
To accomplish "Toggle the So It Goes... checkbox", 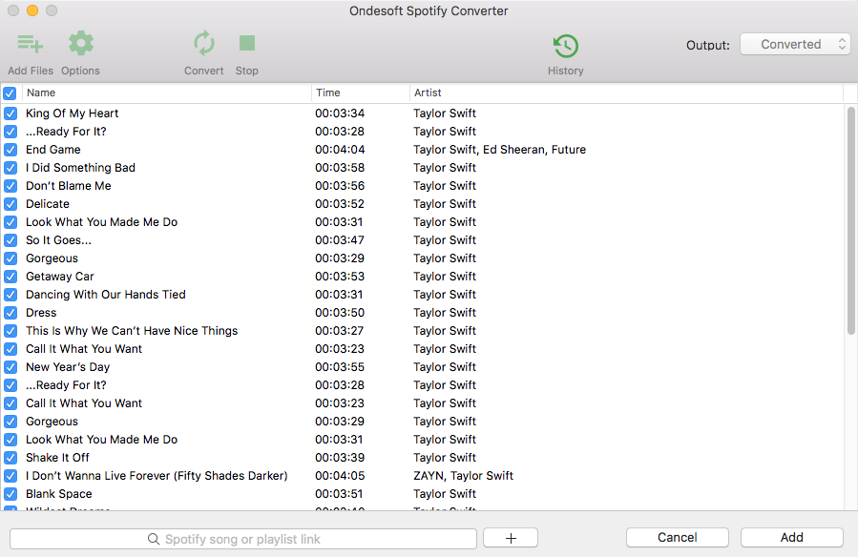I will coord(10,240).
